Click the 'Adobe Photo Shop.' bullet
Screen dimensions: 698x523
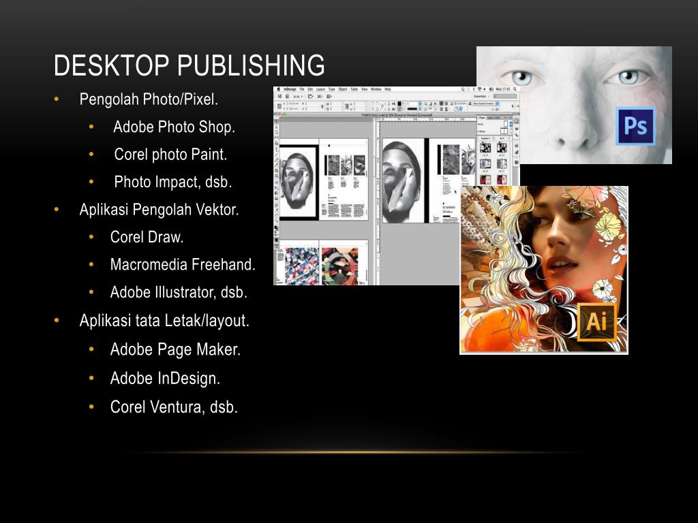pos(174,127)
